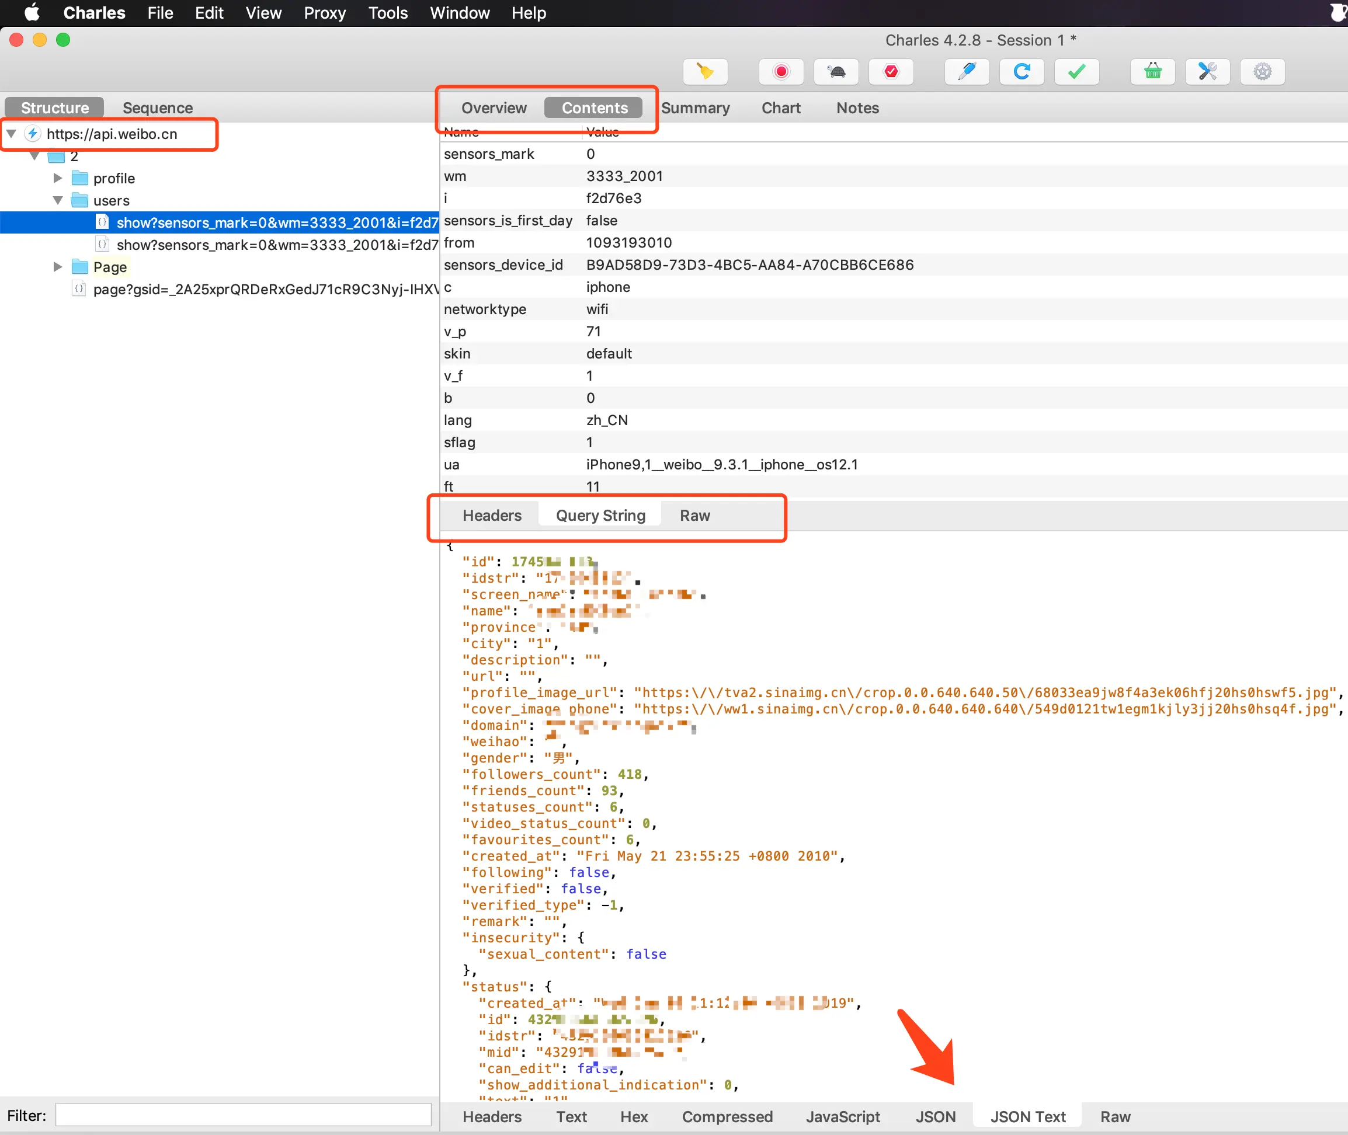Viewport: 1348px width, 1135px height.
Task: Switch to Sequence view
Action: click(157, 108)
